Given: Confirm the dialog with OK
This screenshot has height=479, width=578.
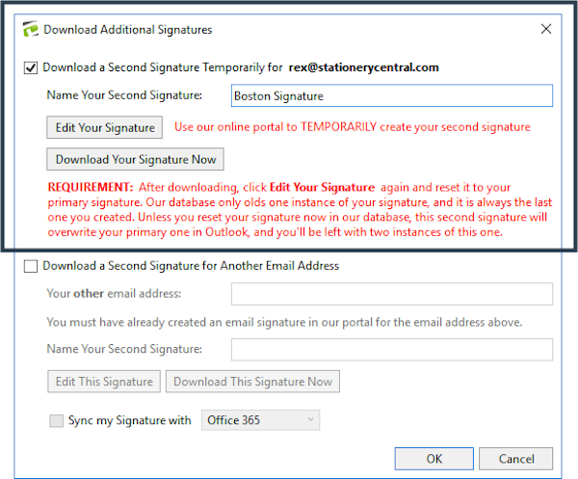Looking at the screenshot, I should tap(434, 459).
